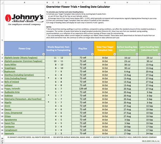The width and height of the screenshot is (161, 144).
Task: Select the target transplant date for Saponaria
Action: (105, 134)
